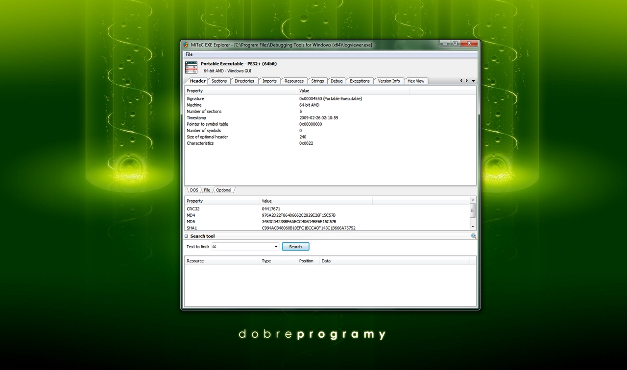The width and height of the screenshot is (627, 370).
Task: Go to the Hex View tab
Action: (x=416, y=81)
